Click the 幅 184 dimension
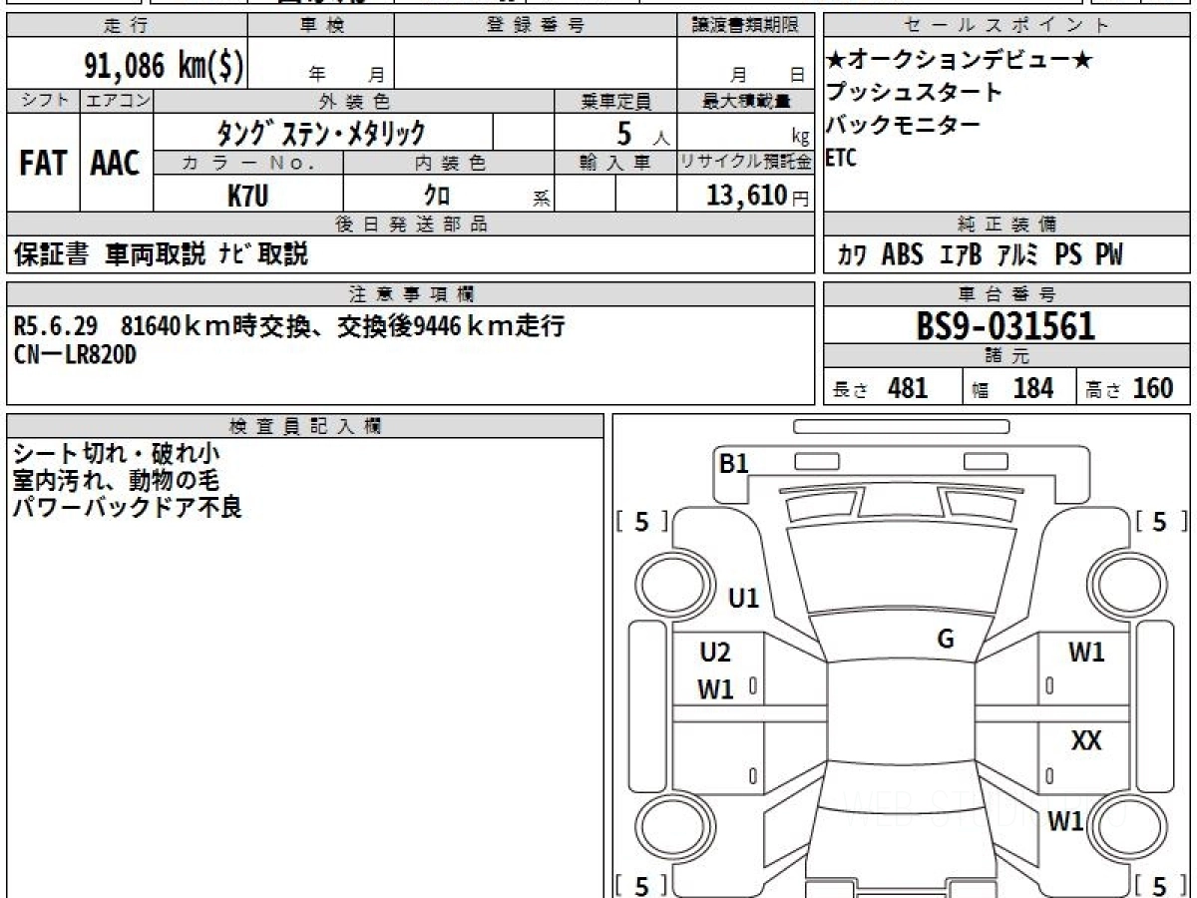The height and width of the screenshot is (898, 1197). tap(1012, 388)
